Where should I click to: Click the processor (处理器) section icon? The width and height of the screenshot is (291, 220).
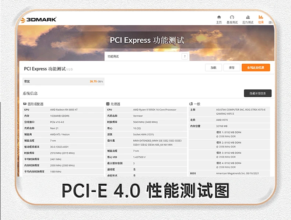point(108,104)
